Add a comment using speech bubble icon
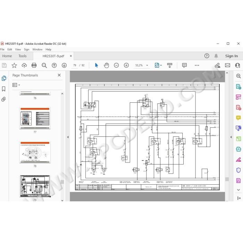 pos(184,65)
